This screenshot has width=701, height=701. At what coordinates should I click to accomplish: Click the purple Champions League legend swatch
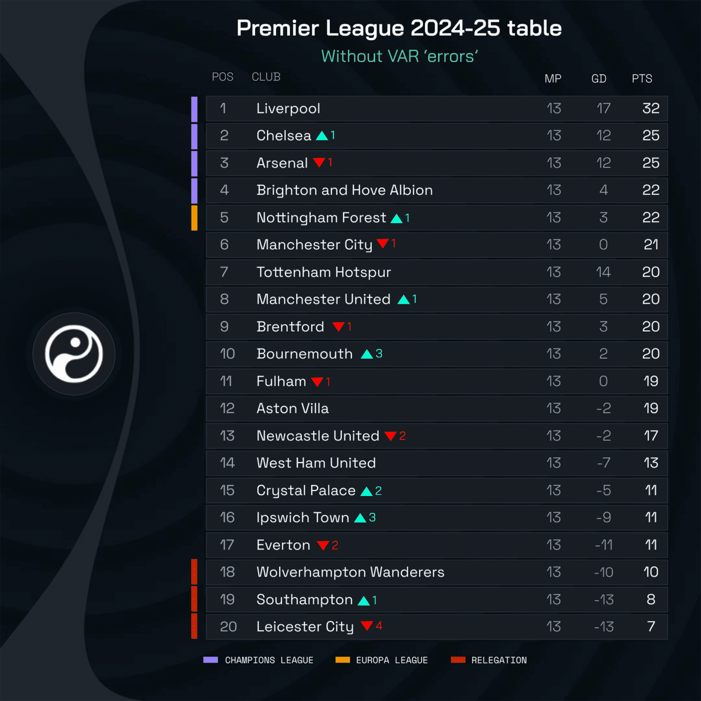pos(210,660)
